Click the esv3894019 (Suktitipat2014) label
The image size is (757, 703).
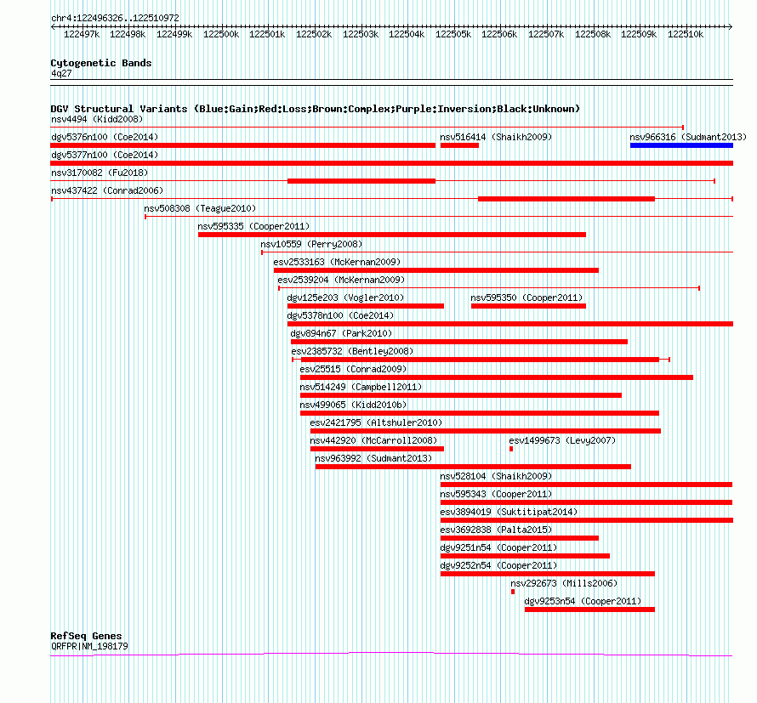(x=509, y=512)
